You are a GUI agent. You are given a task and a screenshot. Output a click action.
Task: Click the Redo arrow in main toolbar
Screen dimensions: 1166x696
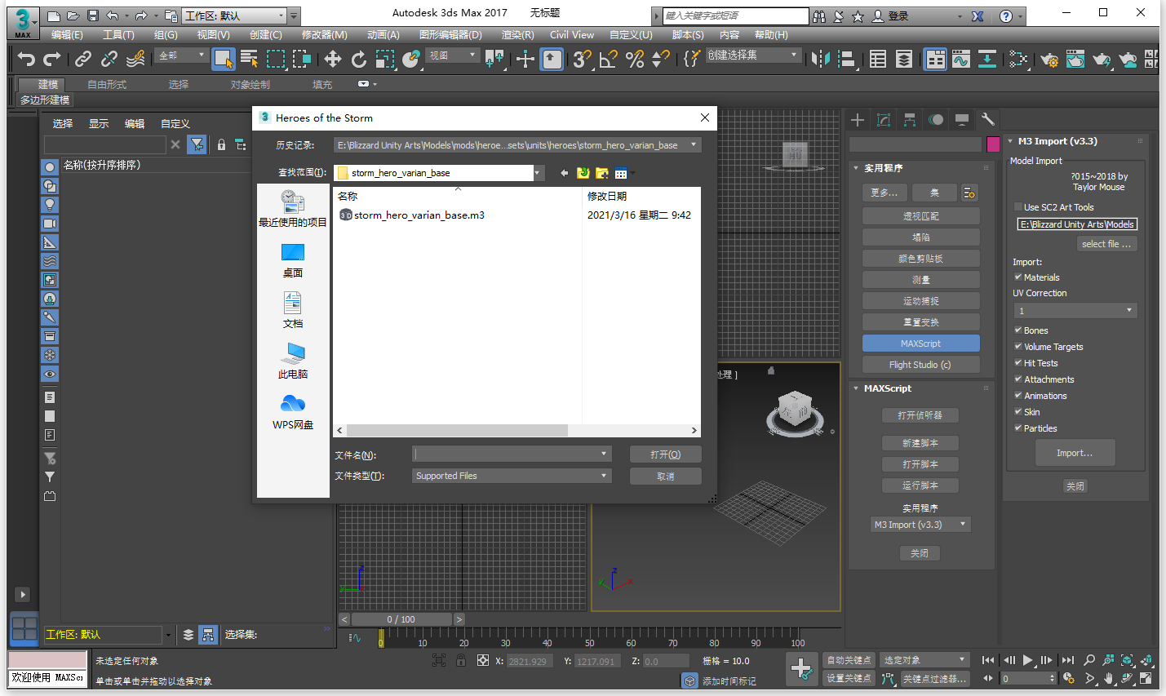[52, 59]
